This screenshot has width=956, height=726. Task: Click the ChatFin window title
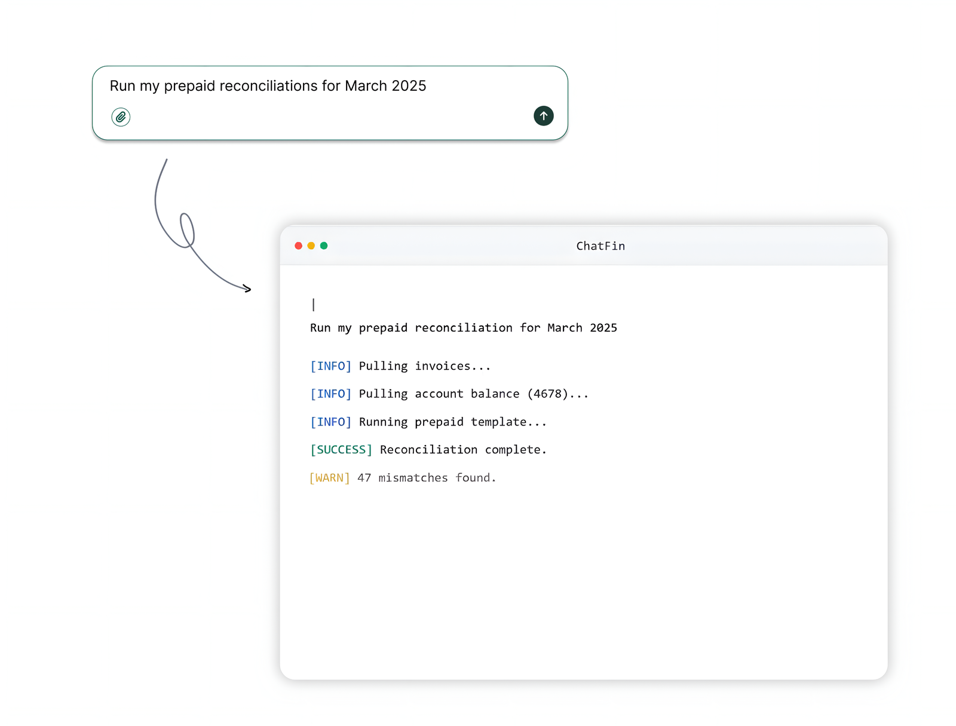click(x=600, y=246)
